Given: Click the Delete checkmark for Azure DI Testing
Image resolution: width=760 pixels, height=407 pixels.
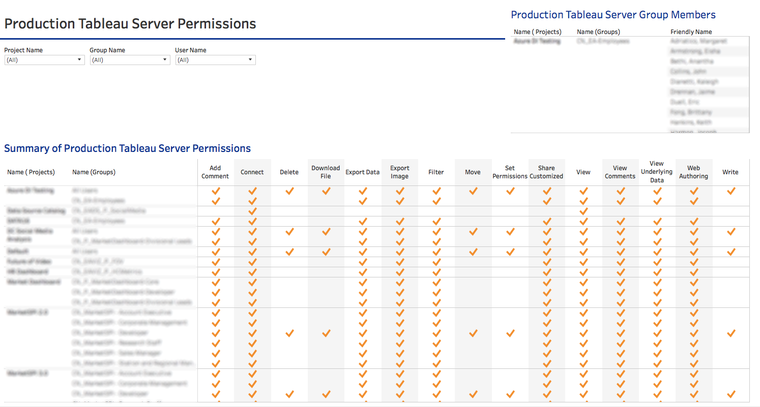Looking at the screenshot, I should point(289,191).
